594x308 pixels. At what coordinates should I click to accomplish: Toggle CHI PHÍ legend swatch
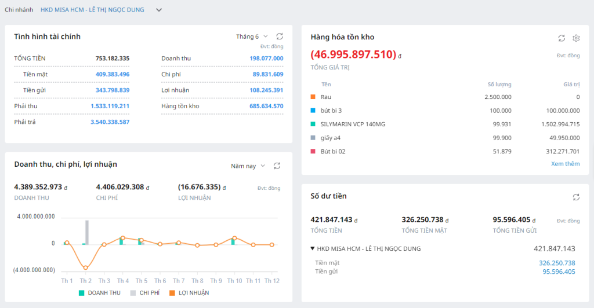tap(133, 293)
